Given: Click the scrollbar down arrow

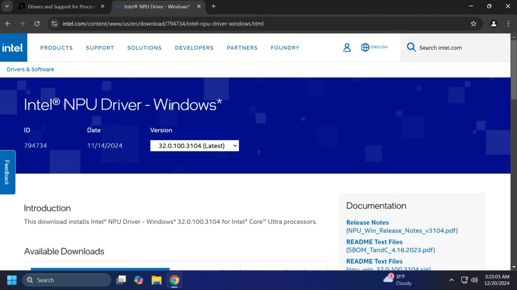Looking at the screenshot, I should tap(514, 267).
